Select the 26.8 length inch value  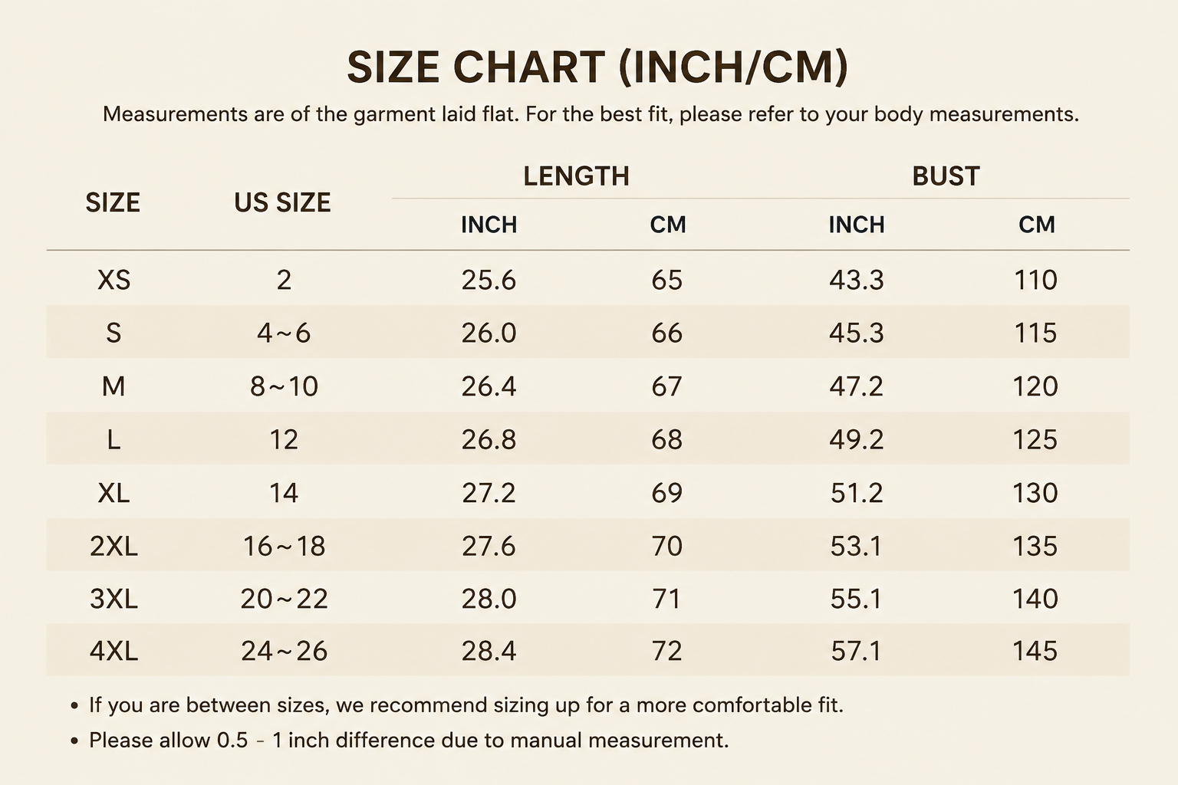click(489, 439)
